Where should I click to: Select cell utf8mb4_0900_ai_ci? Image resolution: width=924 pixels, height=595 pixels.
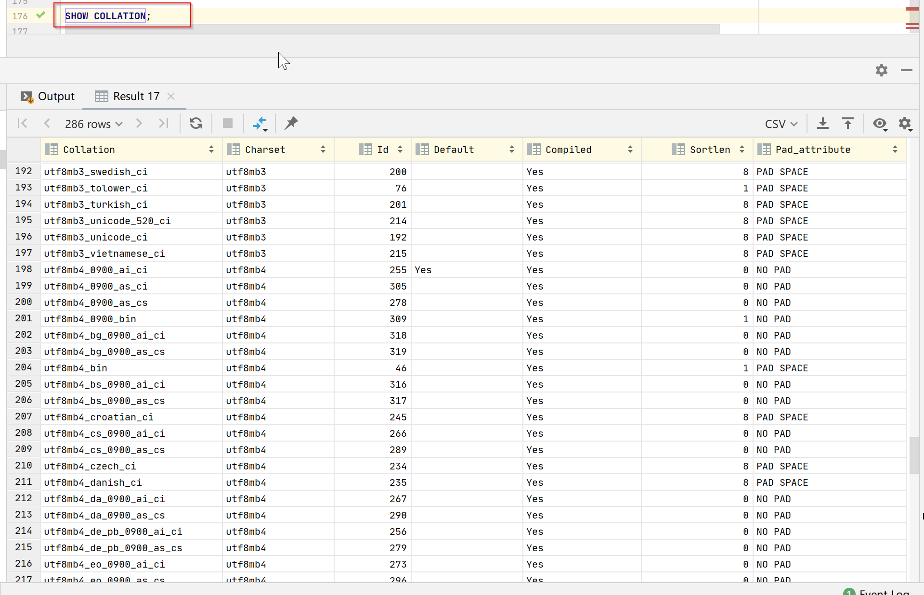tap(131, 270)
